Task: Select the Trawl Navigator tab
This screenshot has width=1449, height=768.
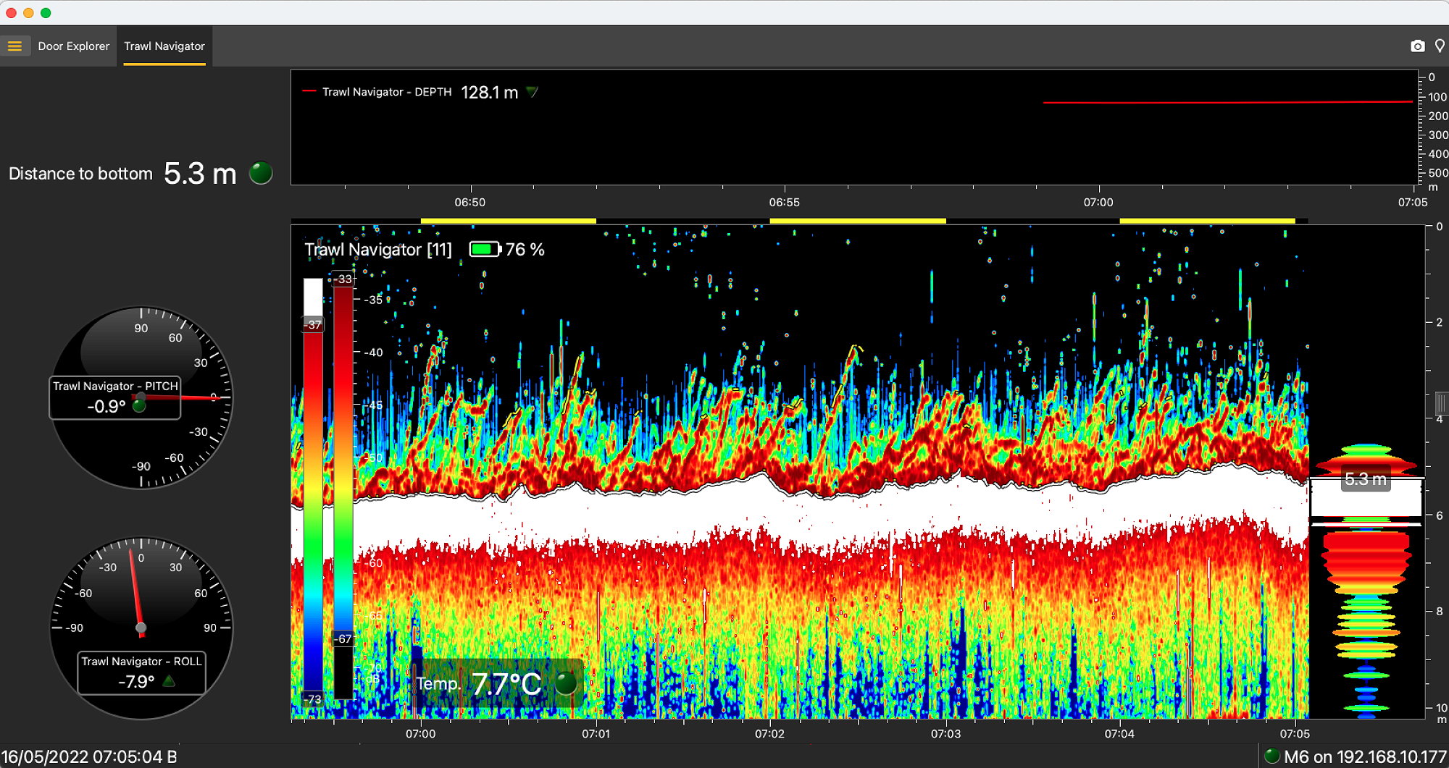Action: coord(164,46)
